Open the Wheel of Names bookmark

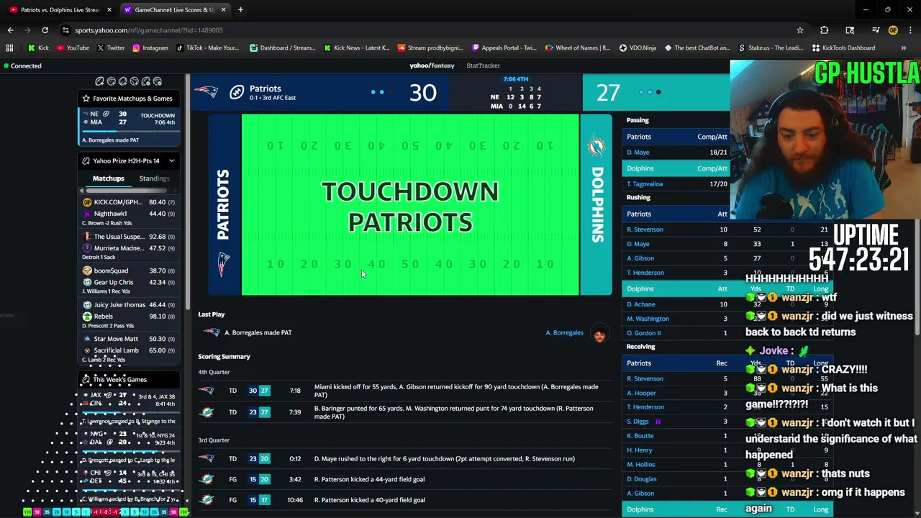[x=578, y=48]
